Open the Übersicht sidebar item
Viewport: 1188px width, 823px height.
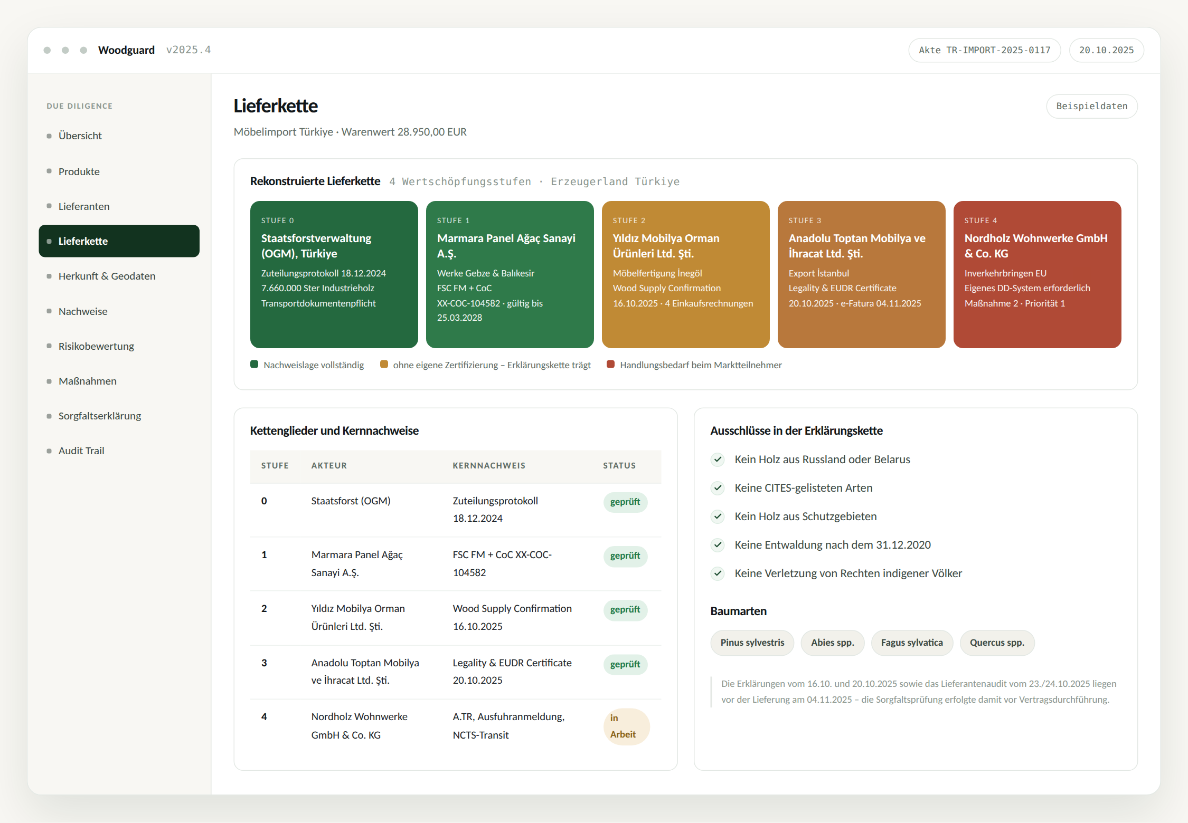(x=119, y=136)
